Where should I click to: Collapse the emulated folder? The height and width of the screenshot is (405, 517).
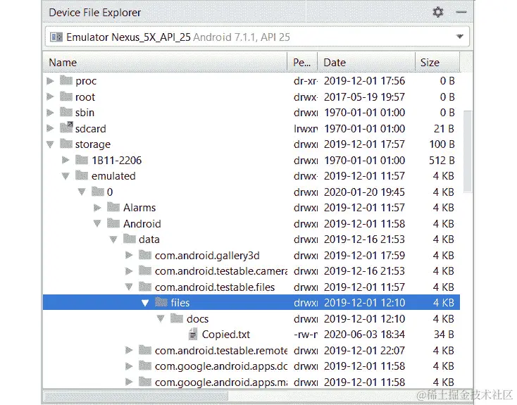pyautogui.click(x=66, y=176)
